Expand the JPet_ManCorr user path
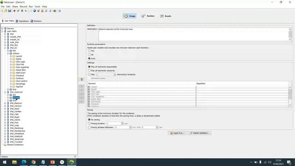Image resolution: width=295 pixels, height=166 pixels. 5,103
